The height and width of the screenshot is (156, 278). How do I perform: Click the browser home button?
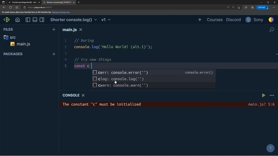pyautogui.click(x=17, y=7)
